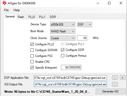The image size is (127, 96).
Task: Click the 'MHz' unit label
Action: [x=96, y=38]
